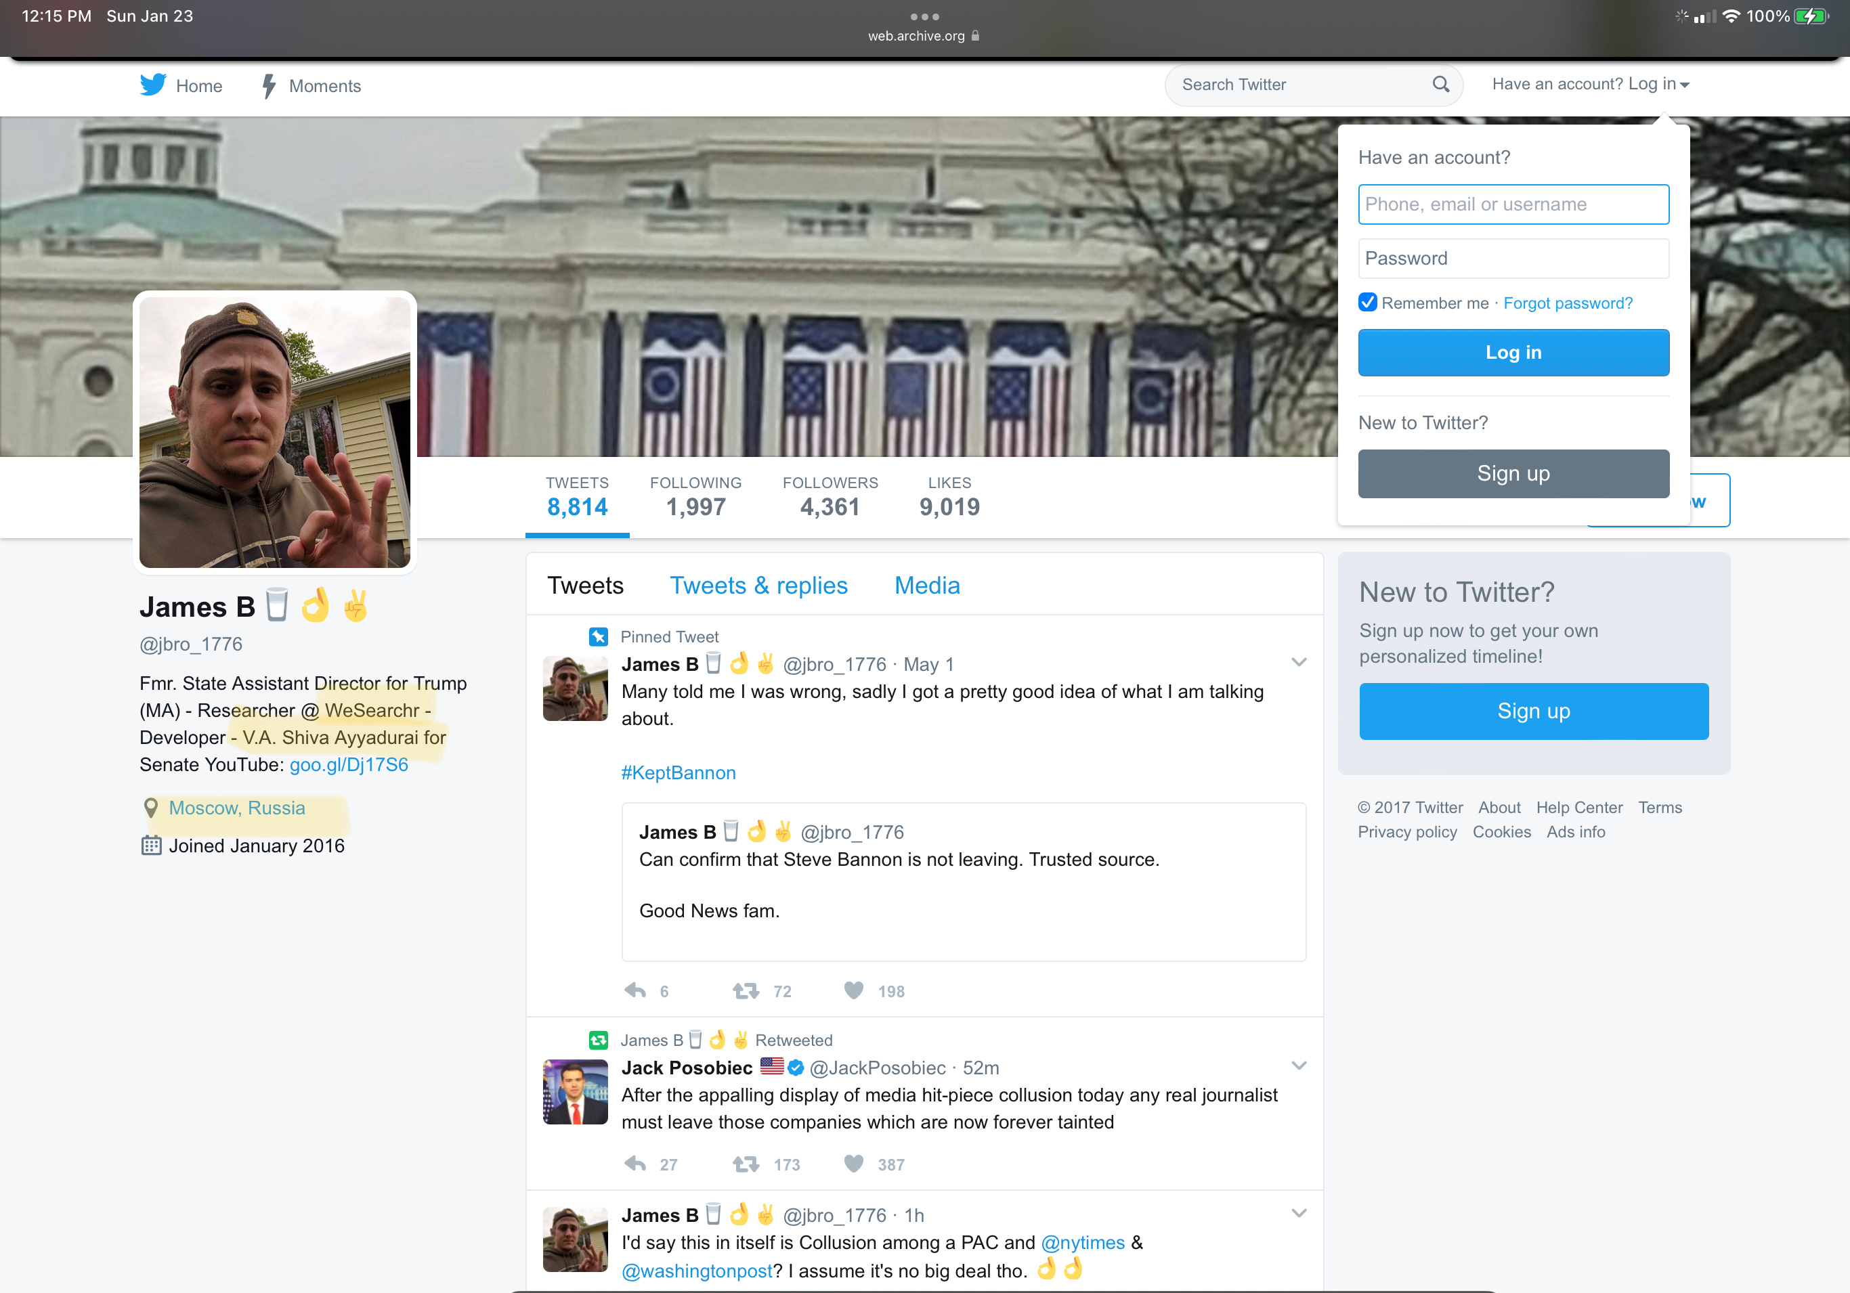Click the Home nav link
Viewport: 1850px width, 1293px height.
point(199,85)
